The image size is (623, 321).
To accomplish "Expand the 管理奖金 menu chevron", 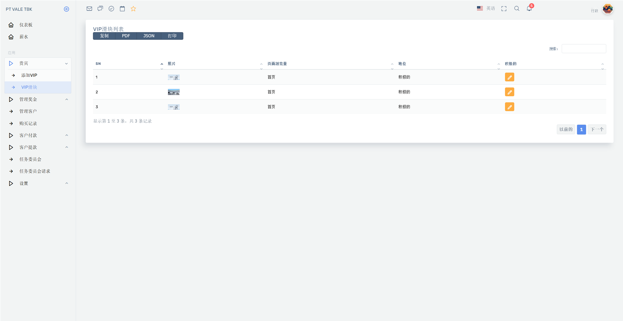I will pyautogui.click(x=66, y=99).
